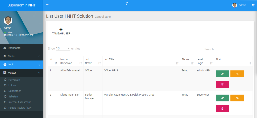Toggle the hamburger sidebar menu icon
Viewport: 257px width, 118px height.
(x=47, y=5)
